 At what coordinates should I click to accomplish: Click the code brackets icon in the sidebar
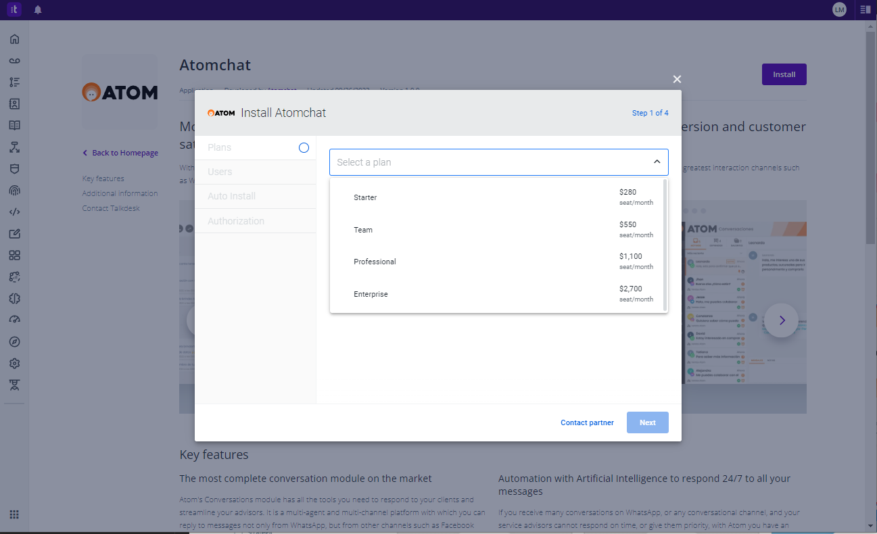14,212
